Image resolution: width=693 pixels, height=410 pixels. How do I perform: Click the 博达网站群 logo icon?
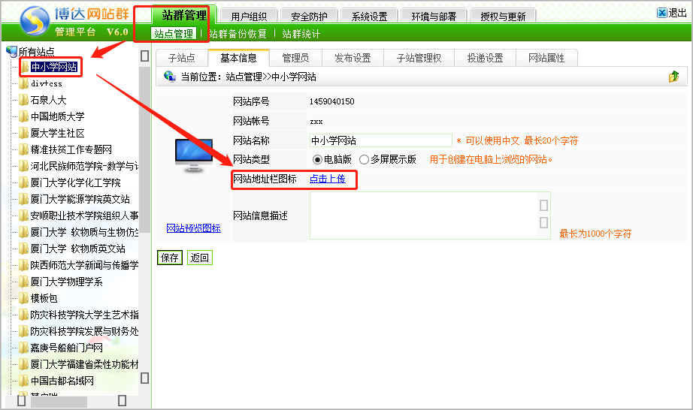[32, 23]
